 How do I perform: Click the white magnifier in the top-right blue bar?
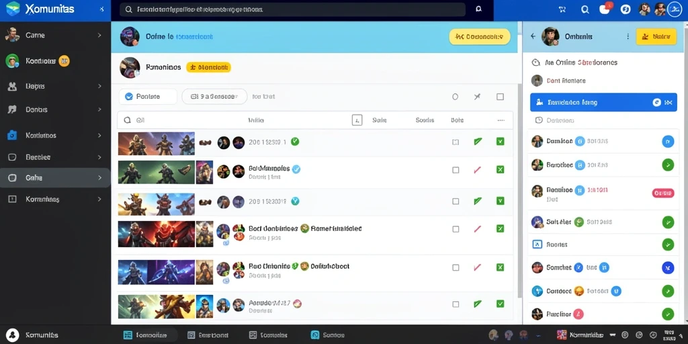(x=585, y=9)
